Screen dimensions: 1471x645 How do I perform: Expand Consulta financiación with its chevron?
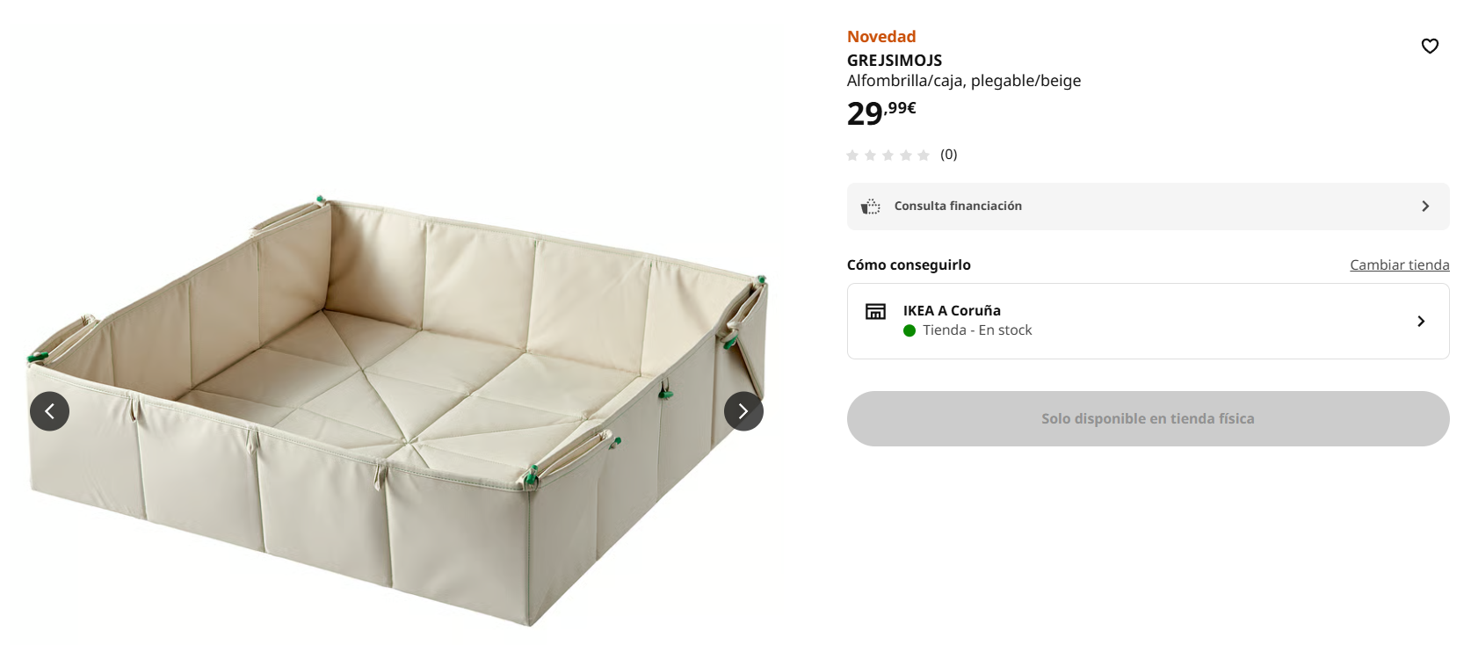1425,207
